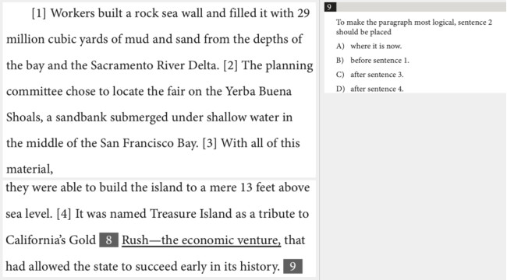Viewport: 507px width, 280px height.
Task: Select answer A) where it is now
Action: click(369, 46)
